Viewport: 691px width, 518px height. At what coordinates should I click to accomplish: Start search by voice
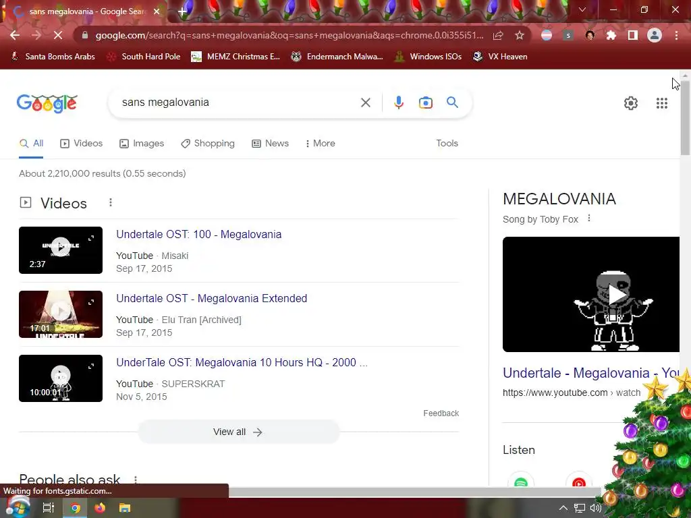[x=398, y=103]
